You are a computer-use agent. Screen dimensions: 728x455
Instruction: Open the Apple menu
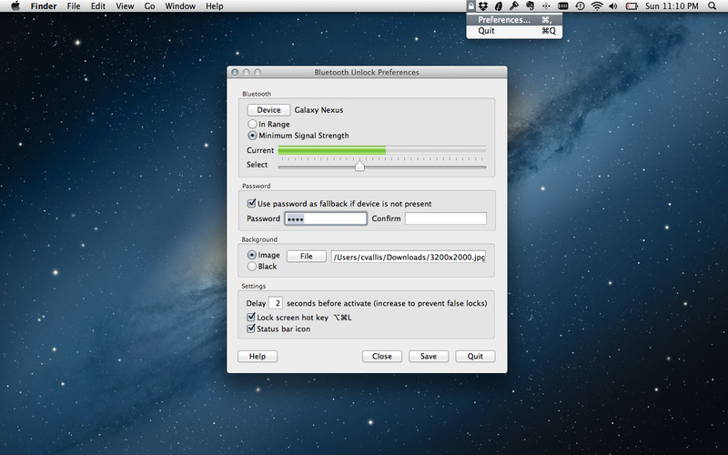15,6
